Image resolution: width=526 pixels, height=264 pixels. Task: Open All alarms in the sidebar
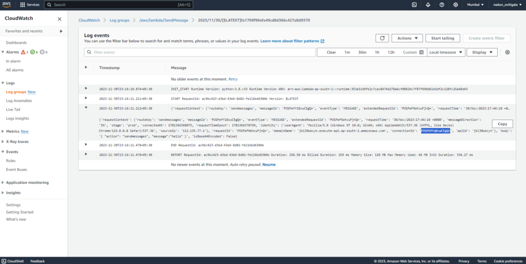(x=15, y=70)
